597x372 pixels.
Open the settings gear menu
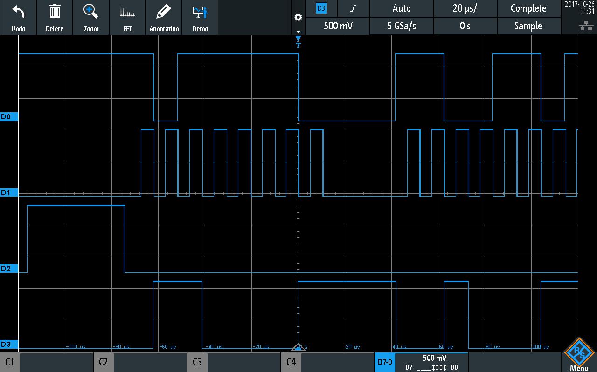point(298,17)
